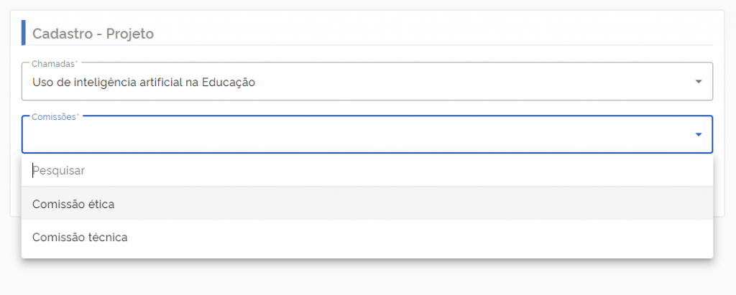Image resolution: width=736 pixels, height=295 pixels.
Task: Click the "Cadastro - Projeto" heading
Action: (x=93, y=33)
